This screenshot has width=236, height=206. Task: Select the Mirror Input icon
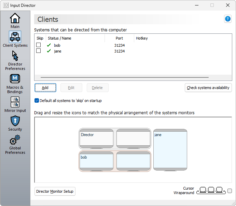click(15, 102)
